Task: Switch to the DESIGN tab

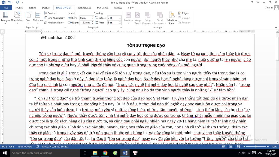Action: 46,8
